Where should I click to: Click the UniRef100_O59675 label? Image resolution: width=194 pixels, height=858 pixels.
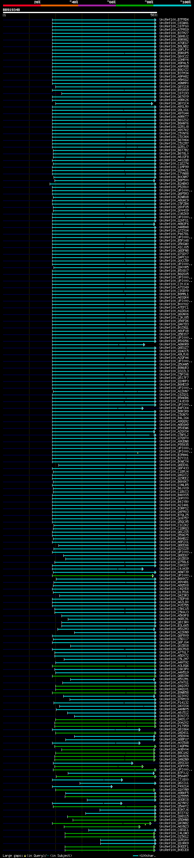point(174,535)
